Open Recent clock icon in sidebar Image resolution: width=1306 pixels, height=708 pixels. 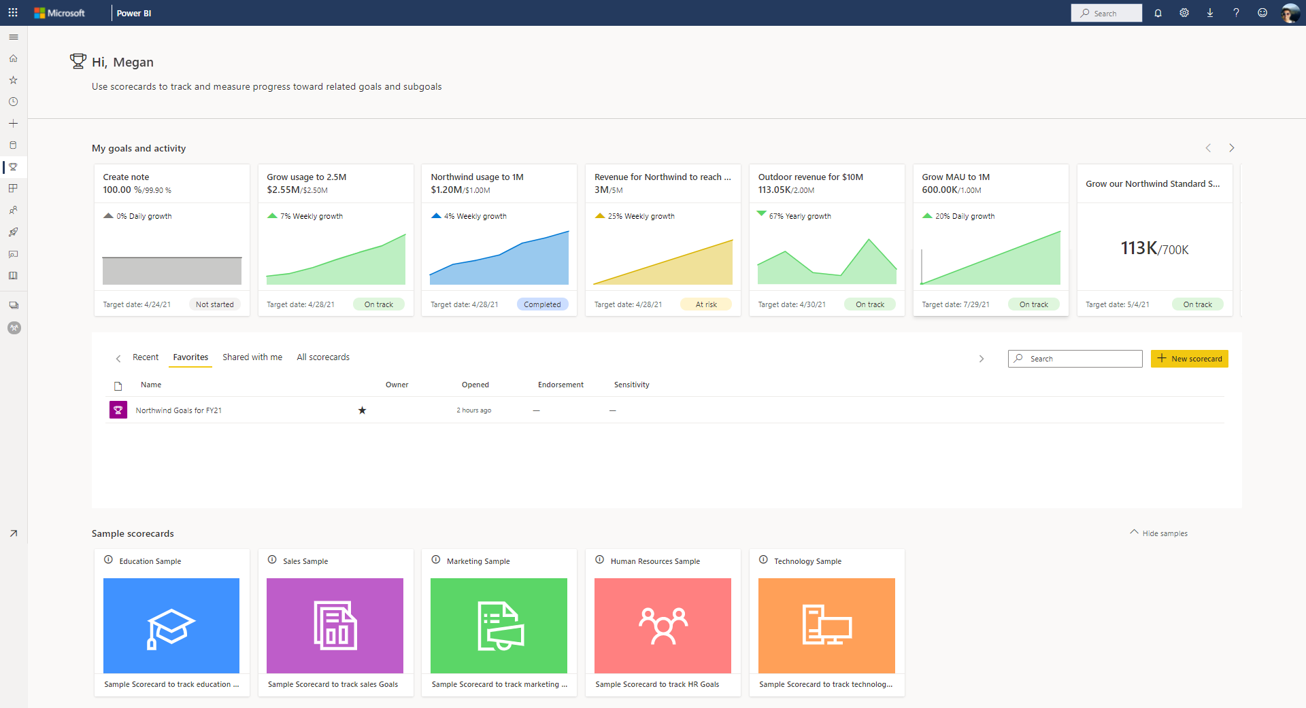tap(14, 102)
